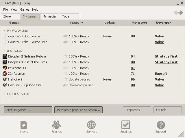Click Browse games button
Screen dimensions: 185x138
(28, 110)
